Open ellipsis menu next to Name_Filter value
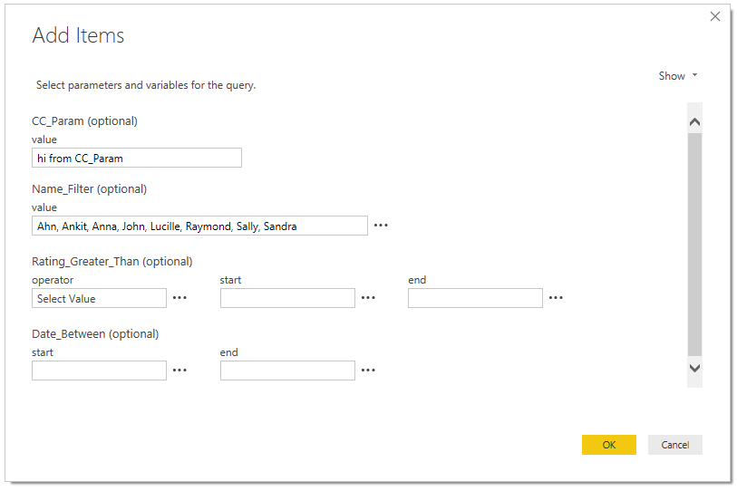The image size is (737, 491). tap(381, 226)
